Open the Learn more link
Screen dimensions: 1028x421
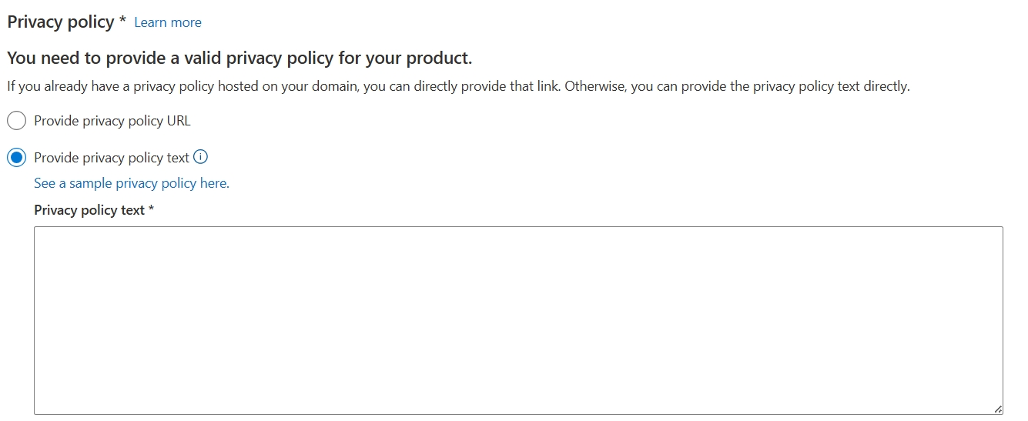click(x=168, y=22)
